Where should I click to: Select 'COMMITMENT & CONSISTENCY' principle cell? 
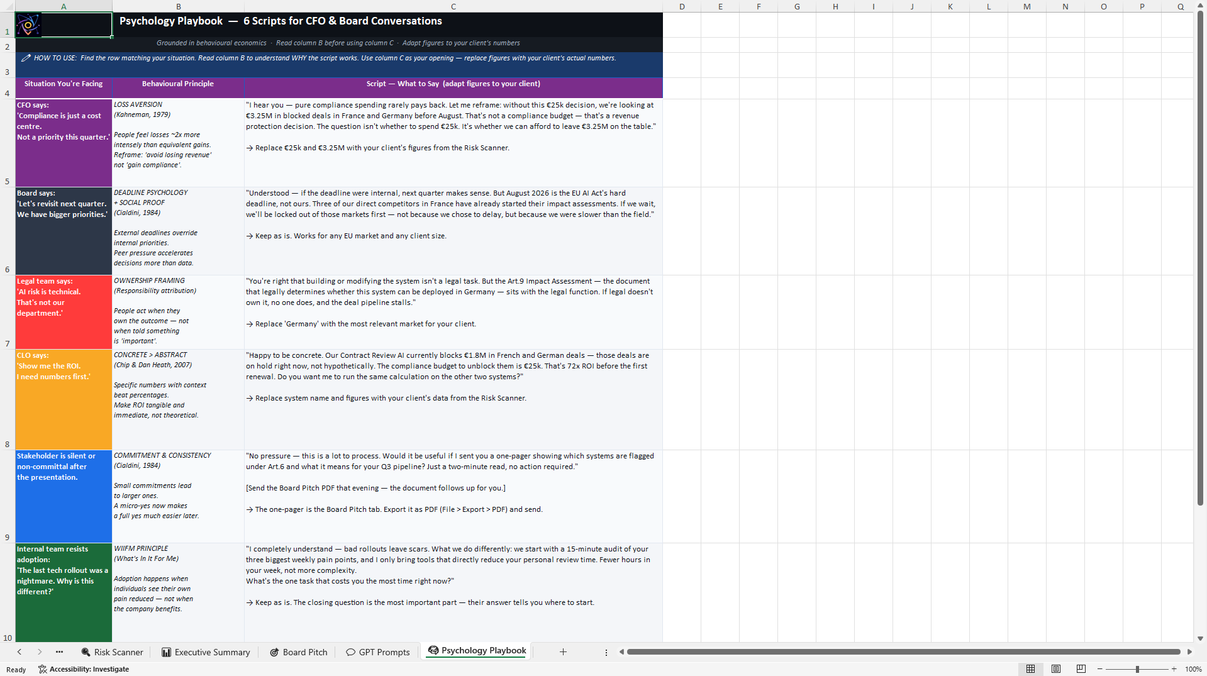click(178, 496)
